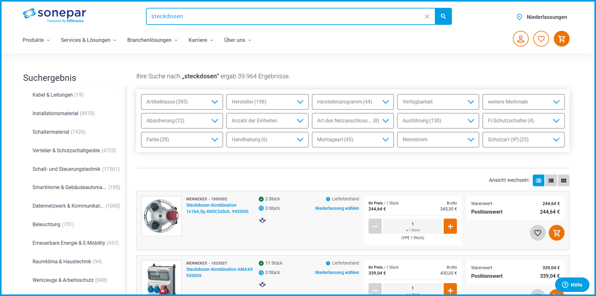Open the Karriere menu
Viewport: 596px width, 296px height.
point(201,40)
